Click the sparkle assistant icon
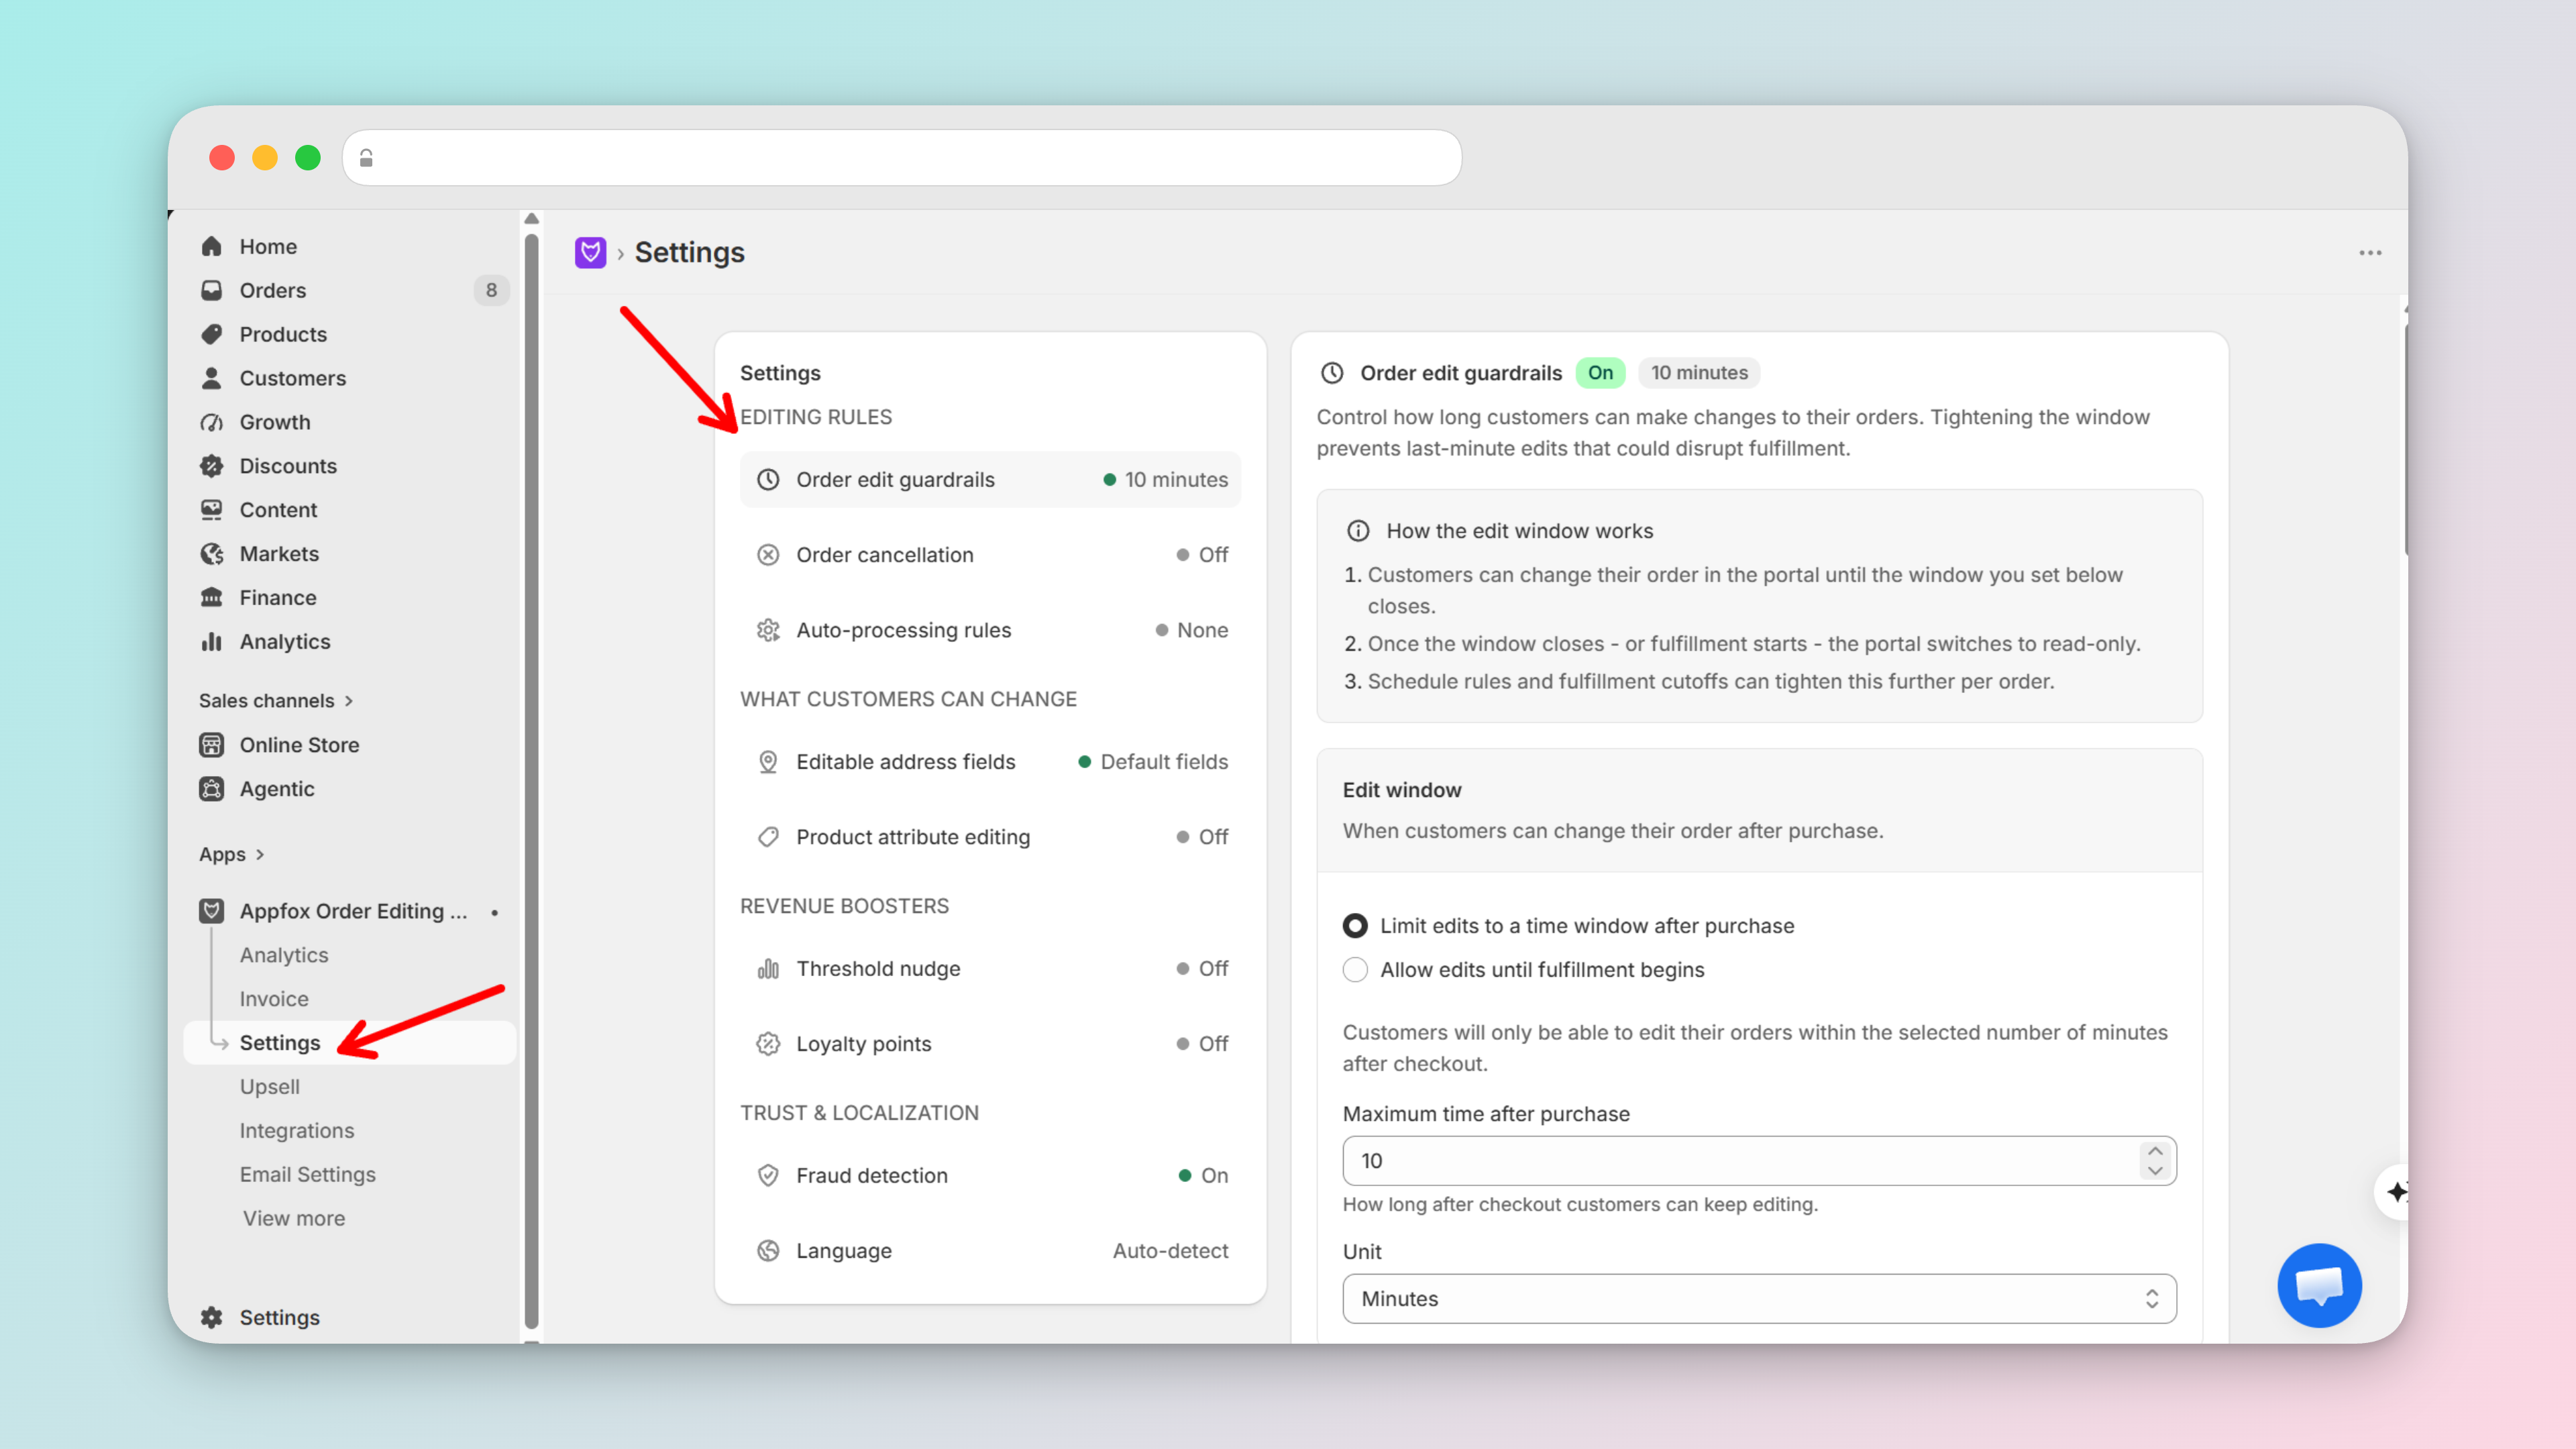 tap(2396, 1192)
